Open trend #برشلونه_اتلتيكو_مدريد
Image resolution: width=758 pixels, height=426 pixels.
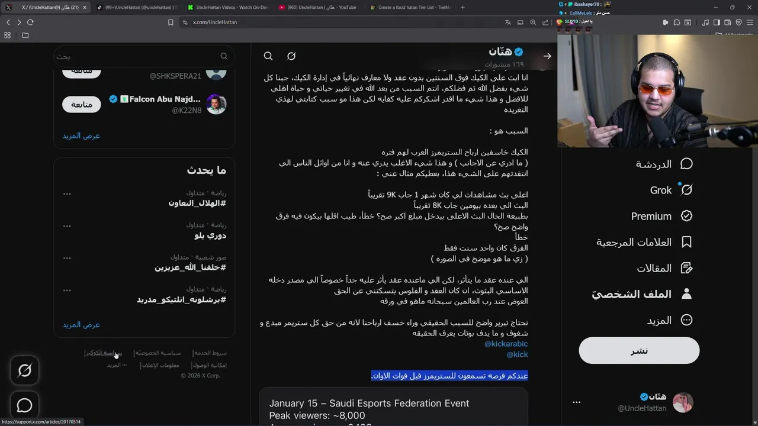(181, 300)
